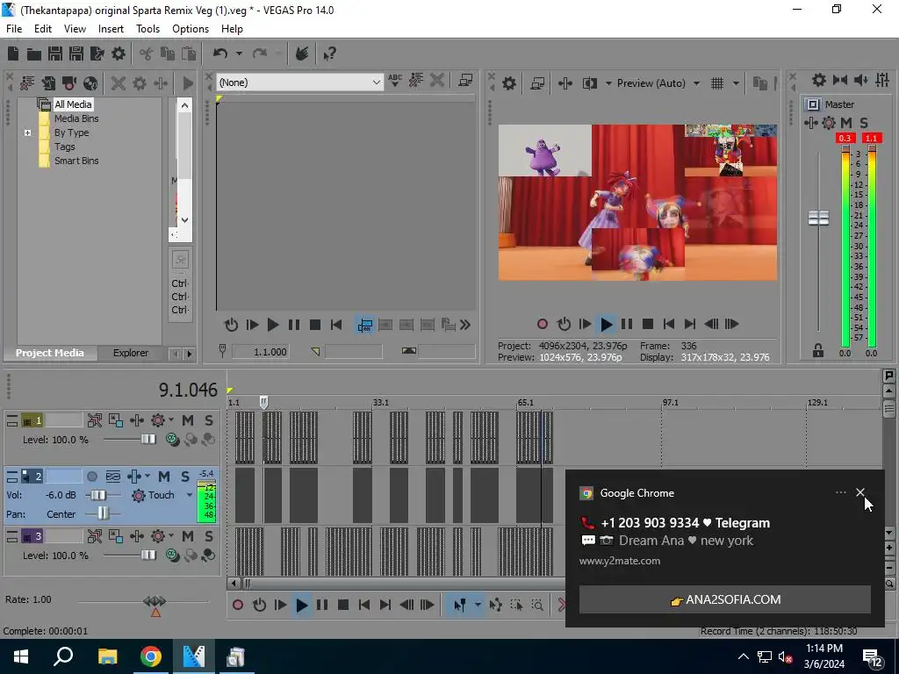Click the What's This help icon

pos(329,54)
